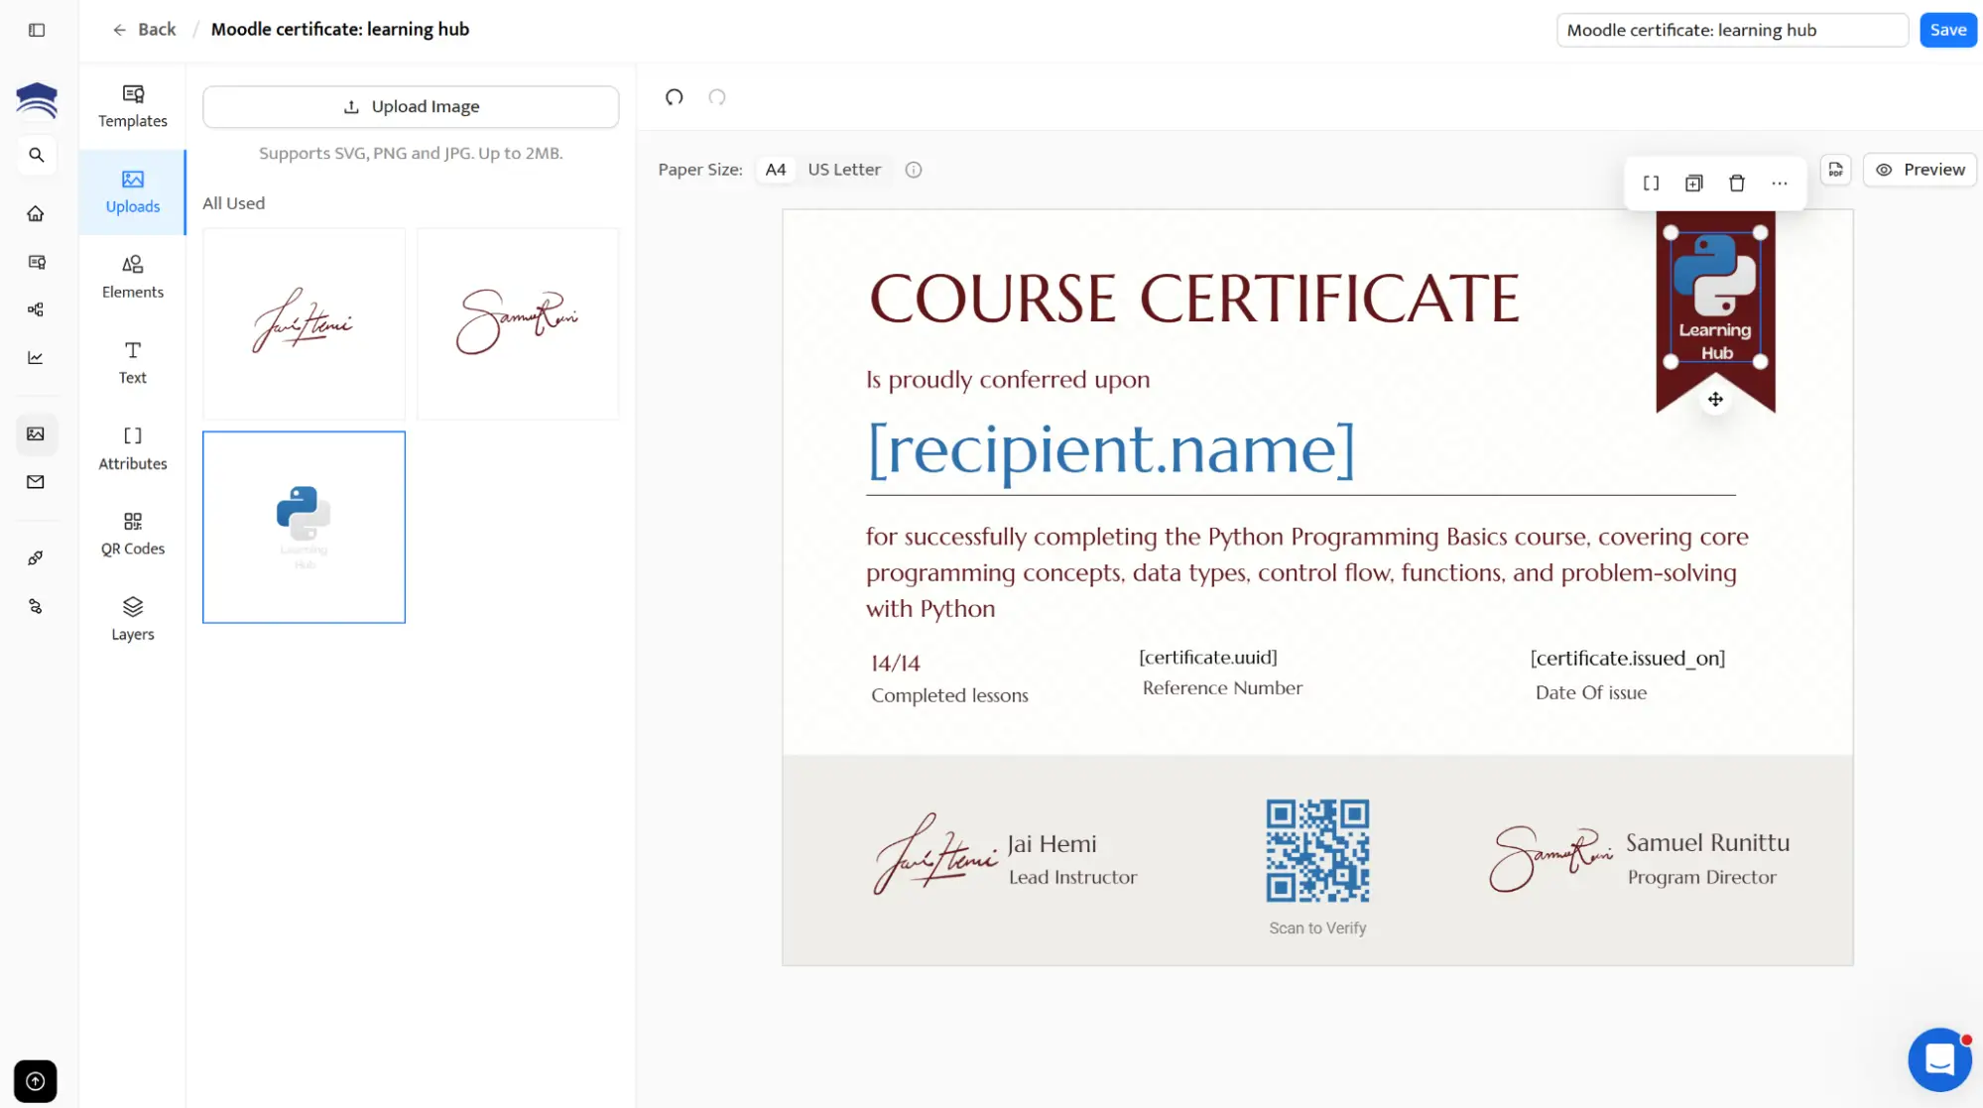Click the Upload Image button
The image size is (1983, 1108).
coord(411,106)
